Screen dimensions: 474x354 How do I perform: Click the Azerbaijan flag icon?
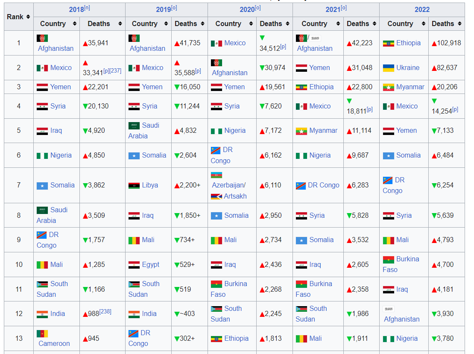(217, 175)
